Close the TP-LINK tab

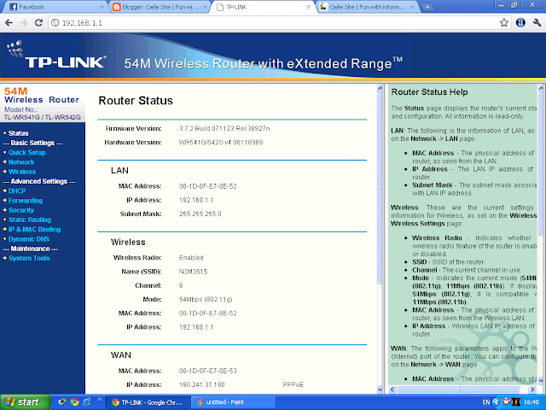(x=309, y=7)
